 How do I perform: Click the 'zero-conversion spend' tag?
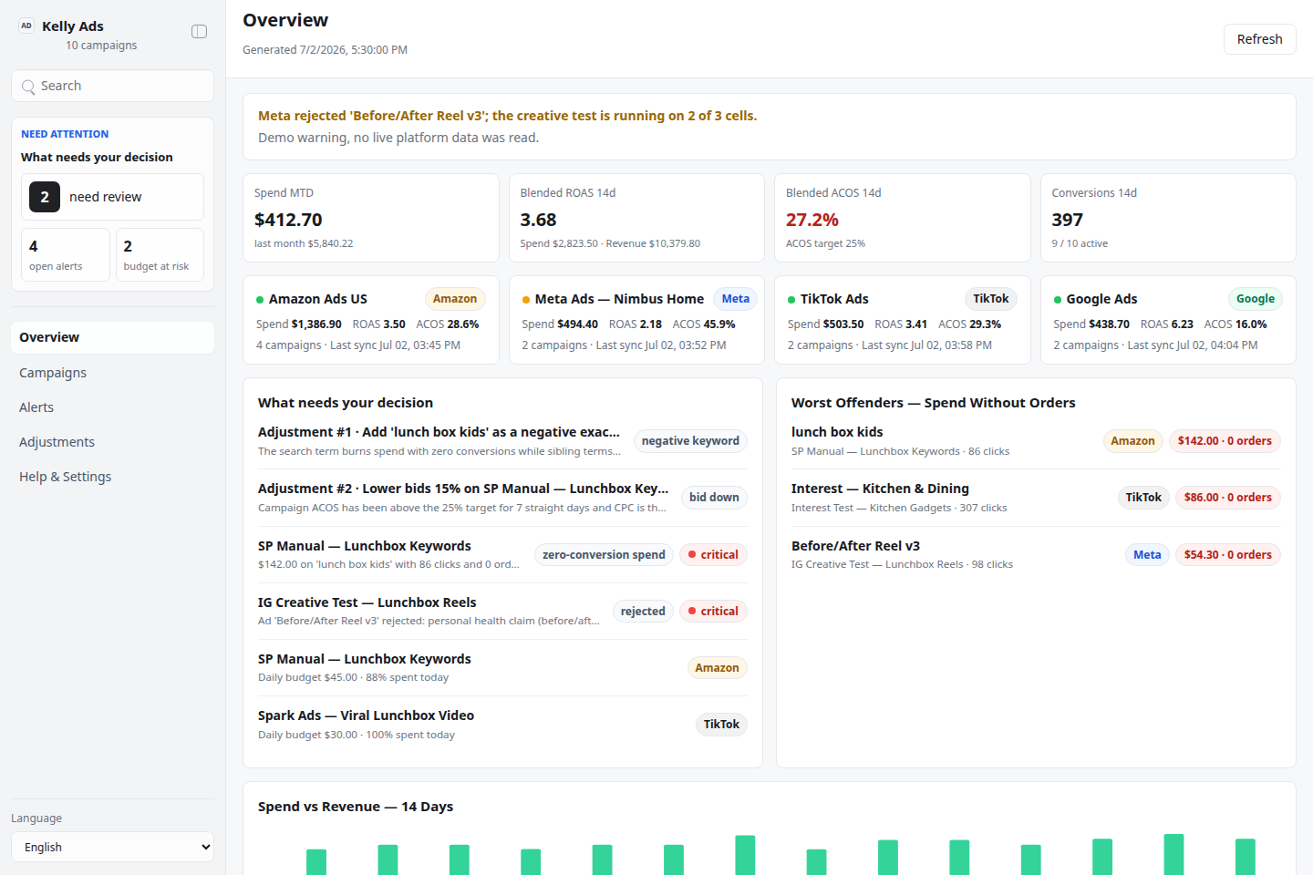click(604, 555)
